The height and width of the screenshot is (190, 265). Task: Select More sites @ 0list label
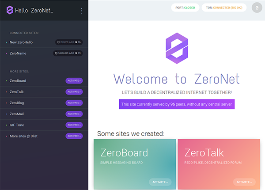point(23,136)
